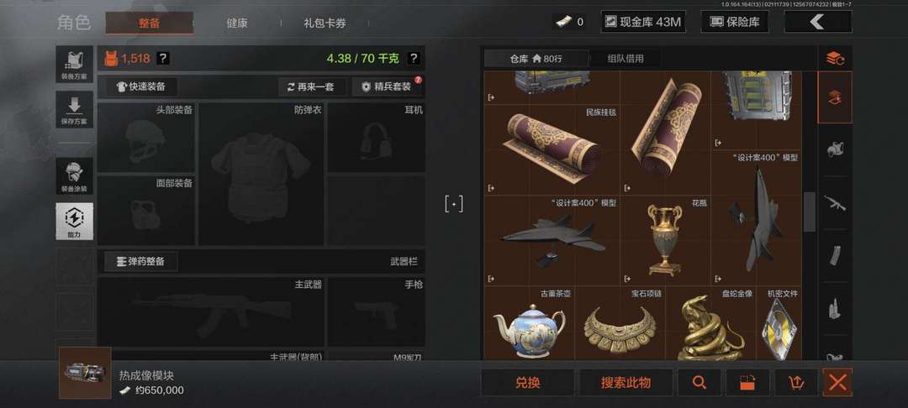Click the help question mark next to weight
908x408 pixels.
click(x=414, y=59)
